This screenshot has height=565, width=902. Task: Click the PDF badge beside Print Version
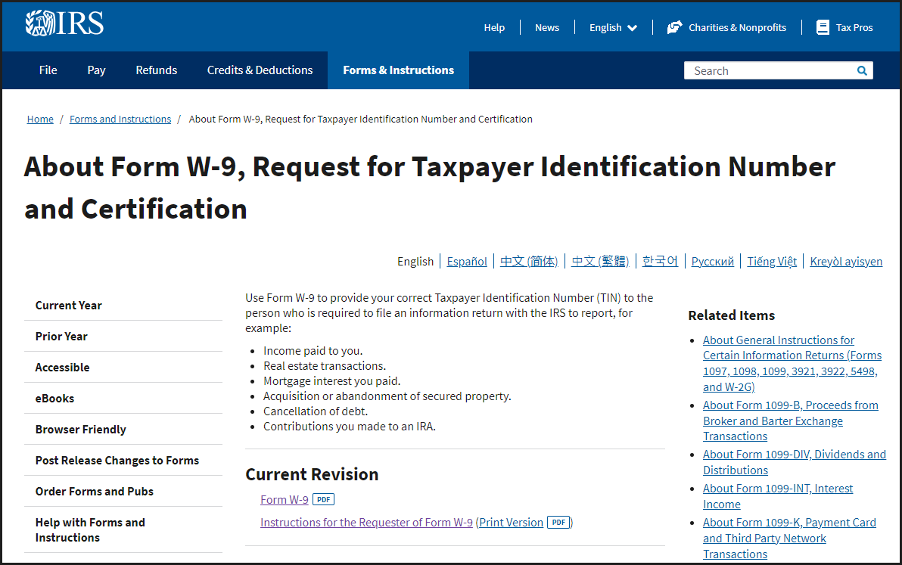558,522
